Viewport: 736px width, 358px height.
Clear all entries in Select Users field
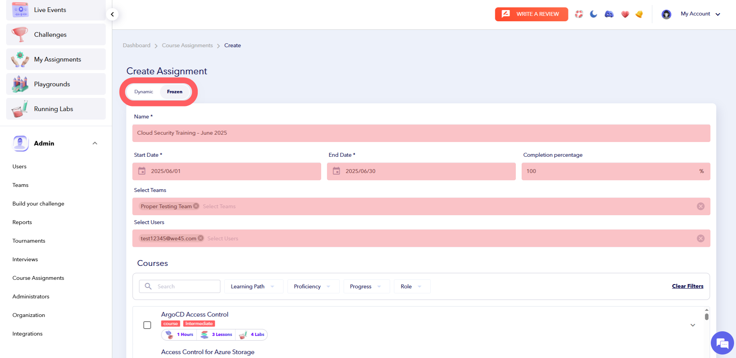click(700, 238)
